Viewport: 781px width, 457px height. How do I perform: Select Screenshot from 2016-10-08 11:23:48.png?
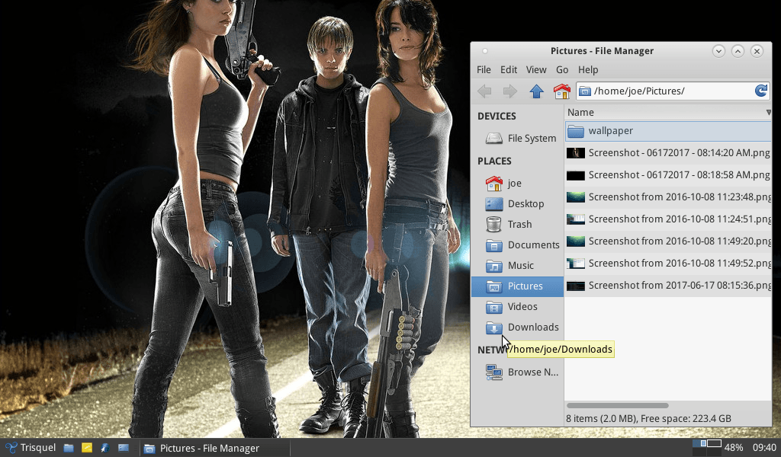click(x=668, y=197)
